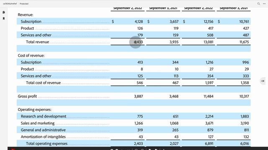This screenshot has height=150, width=268.
Task: Click the 'Cost of revenue:' heading
Action: point(31,55)
